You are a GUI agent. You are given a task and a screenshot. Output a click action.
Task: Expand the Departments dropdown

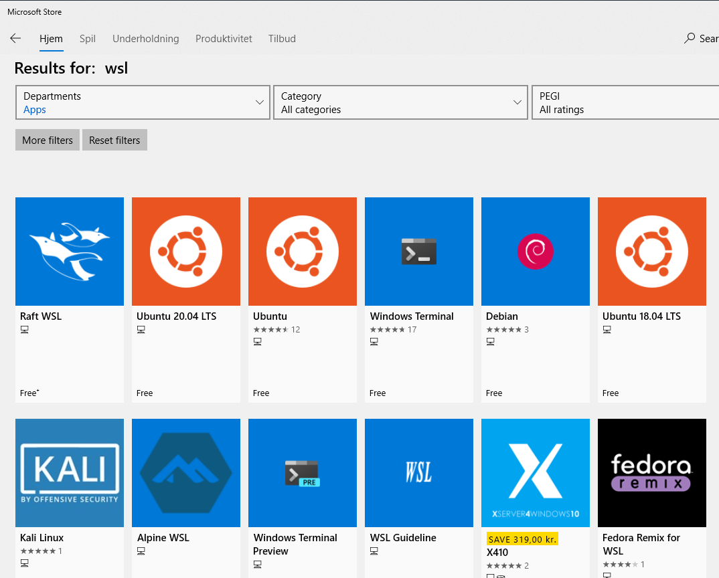pos(143,102)
